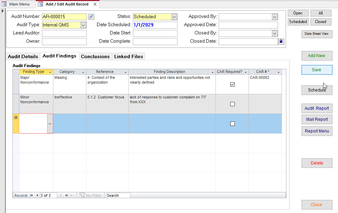Open Finding Type dropdown in the new row

click(50, 124)
